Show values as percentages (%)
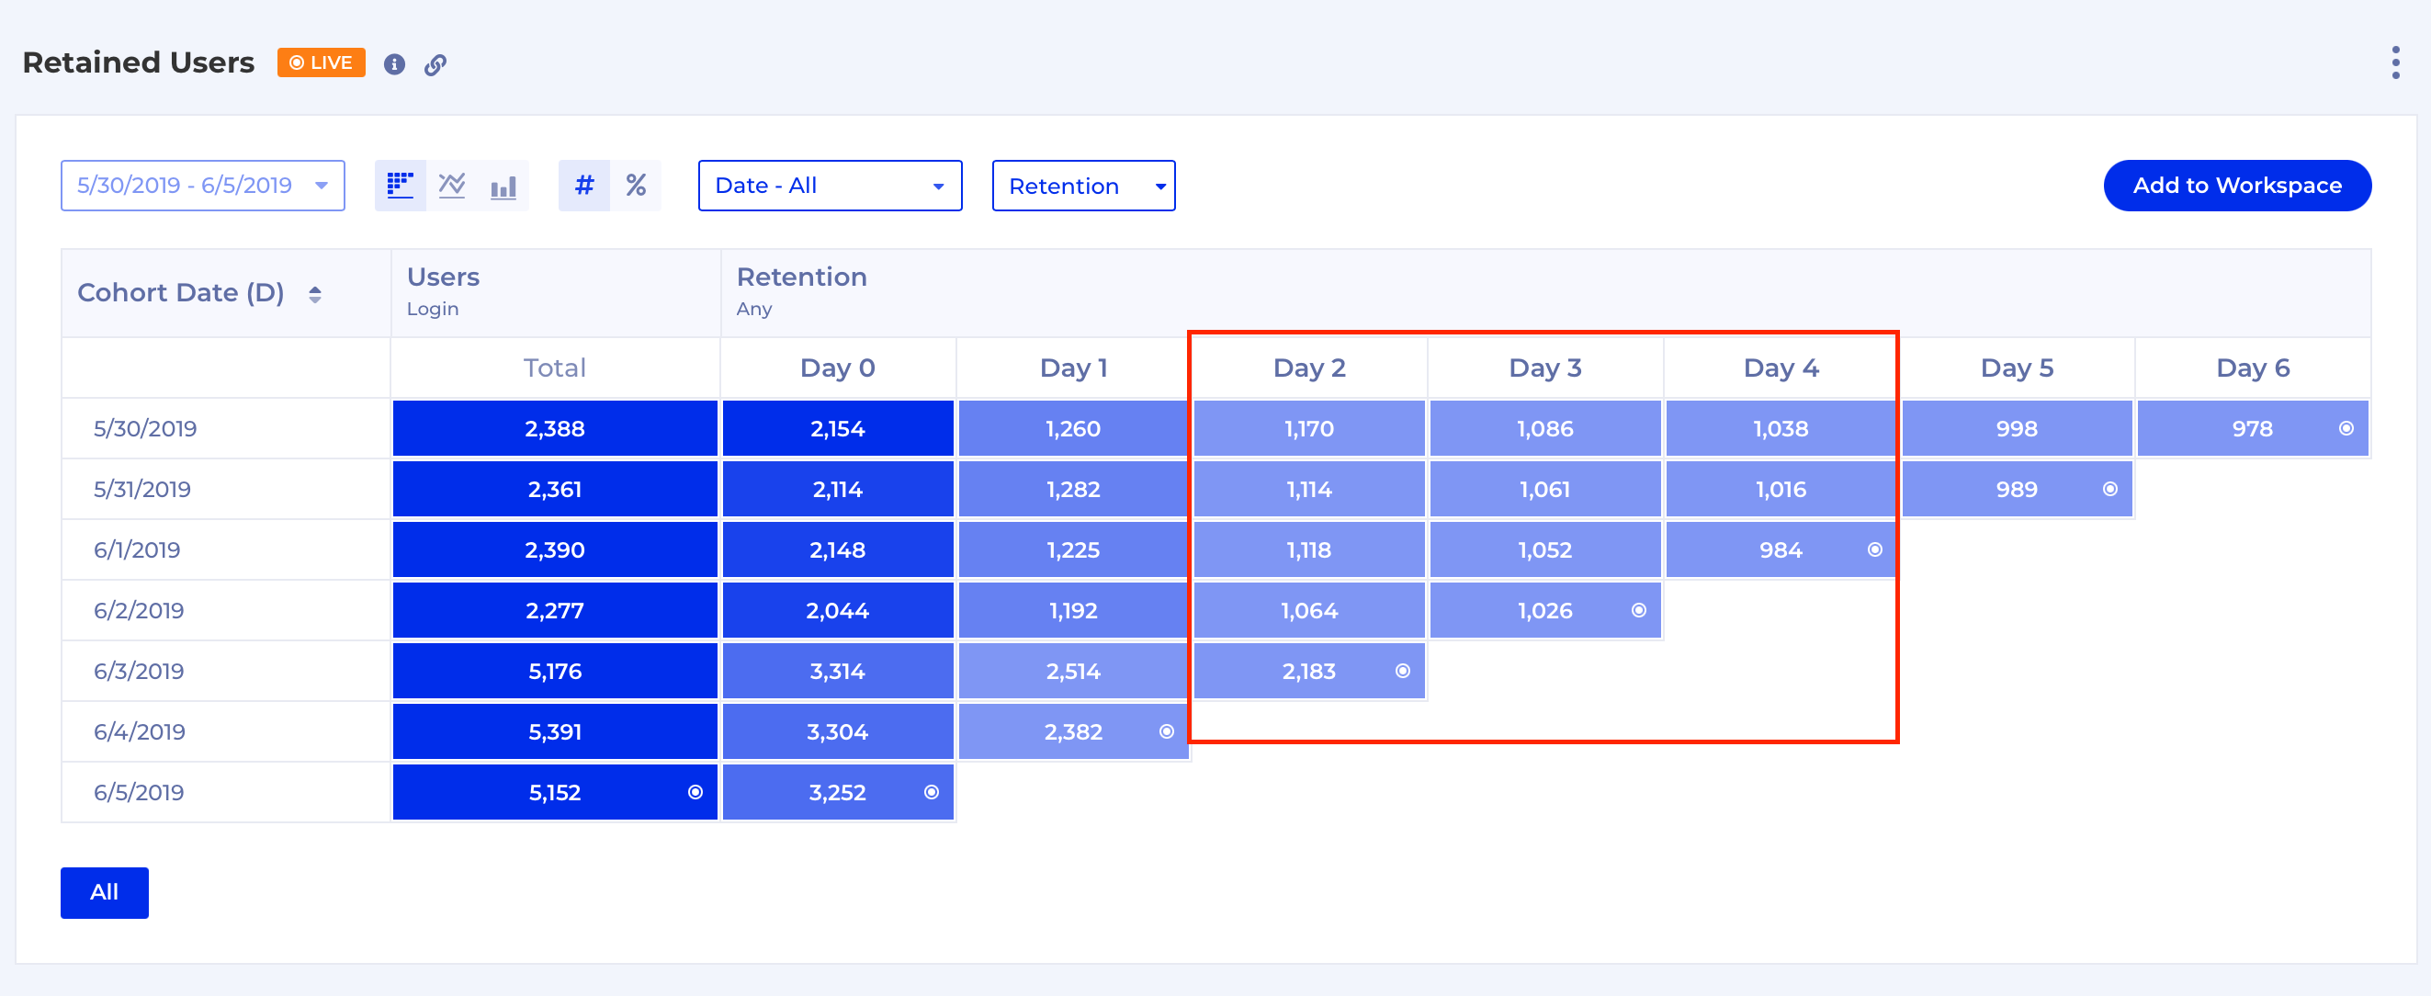 (635, 185)
